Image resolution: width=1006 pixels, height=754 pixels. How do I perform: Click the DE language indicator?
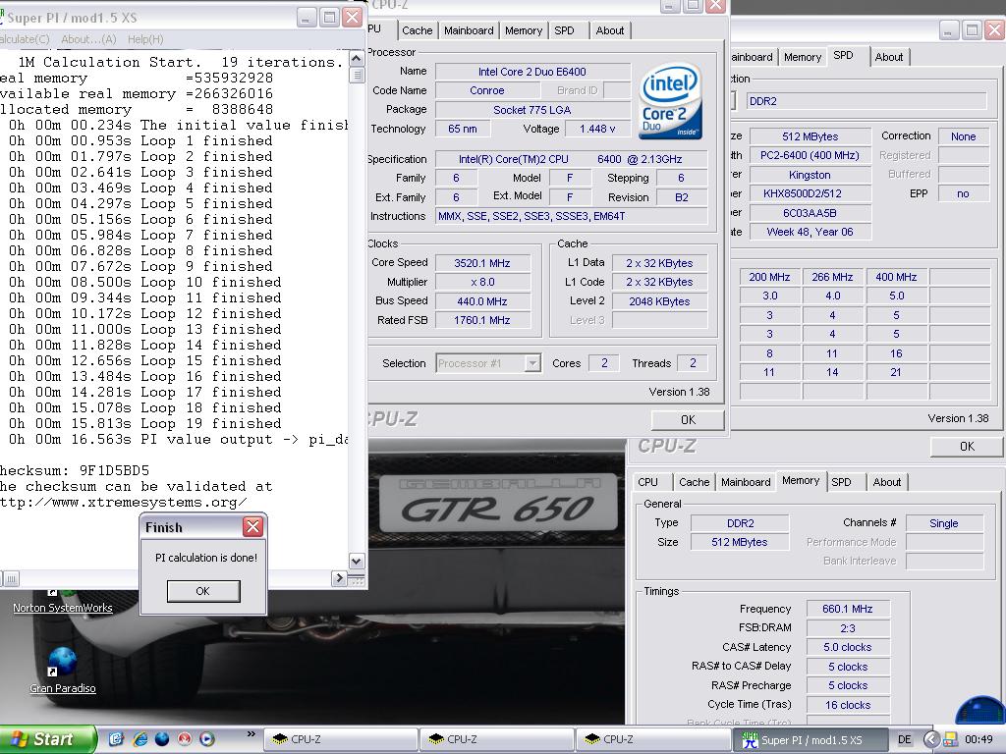(x=904, y=739)
